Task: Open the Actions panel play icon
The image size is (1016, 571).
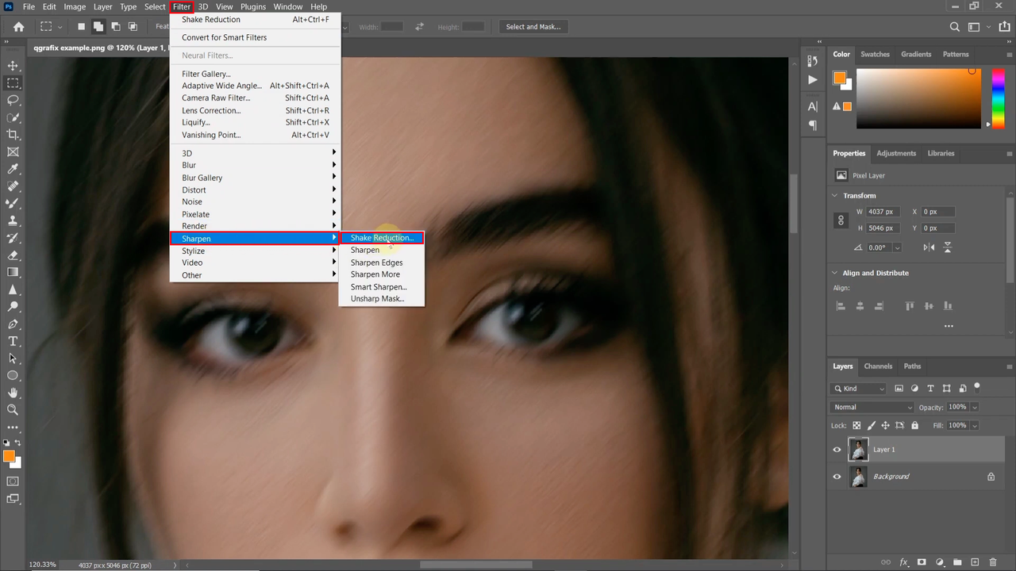Action: coord(812,80)
